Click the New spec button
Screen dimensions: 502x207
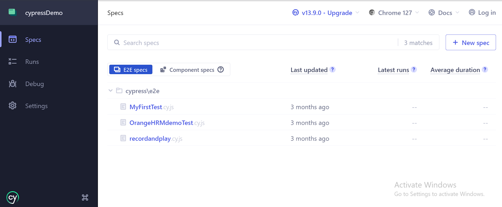click(x=471, y=42)
